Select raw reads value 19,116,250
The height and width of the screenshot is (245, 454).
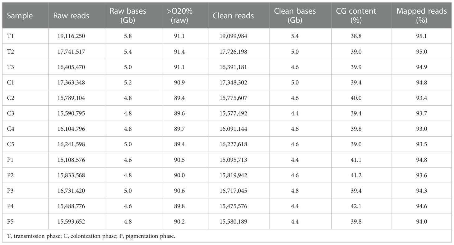pos(71,36)
